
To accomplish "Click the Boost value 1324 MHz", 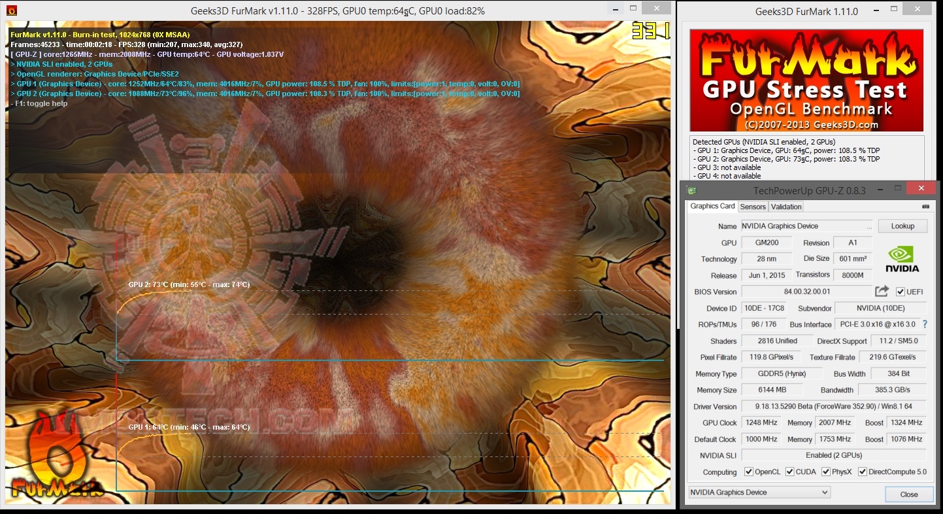I will [x=906, y=423].
